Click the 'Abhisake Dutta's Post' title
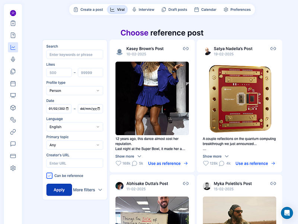 (147, 183)
